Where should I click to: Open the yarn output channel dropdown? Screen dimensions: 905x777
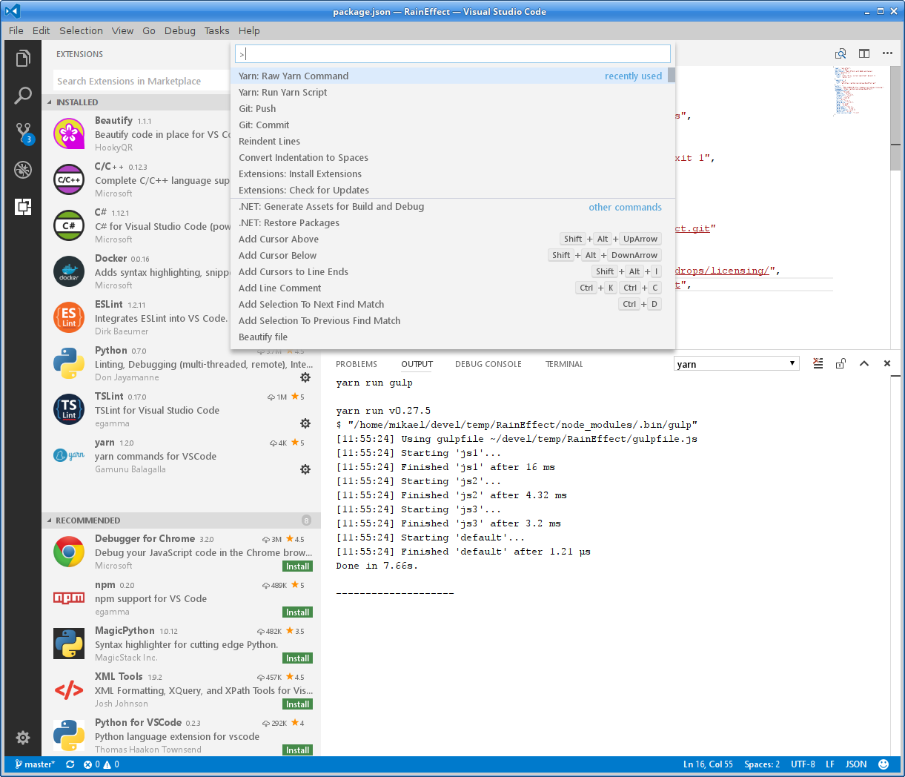(736, 363)
